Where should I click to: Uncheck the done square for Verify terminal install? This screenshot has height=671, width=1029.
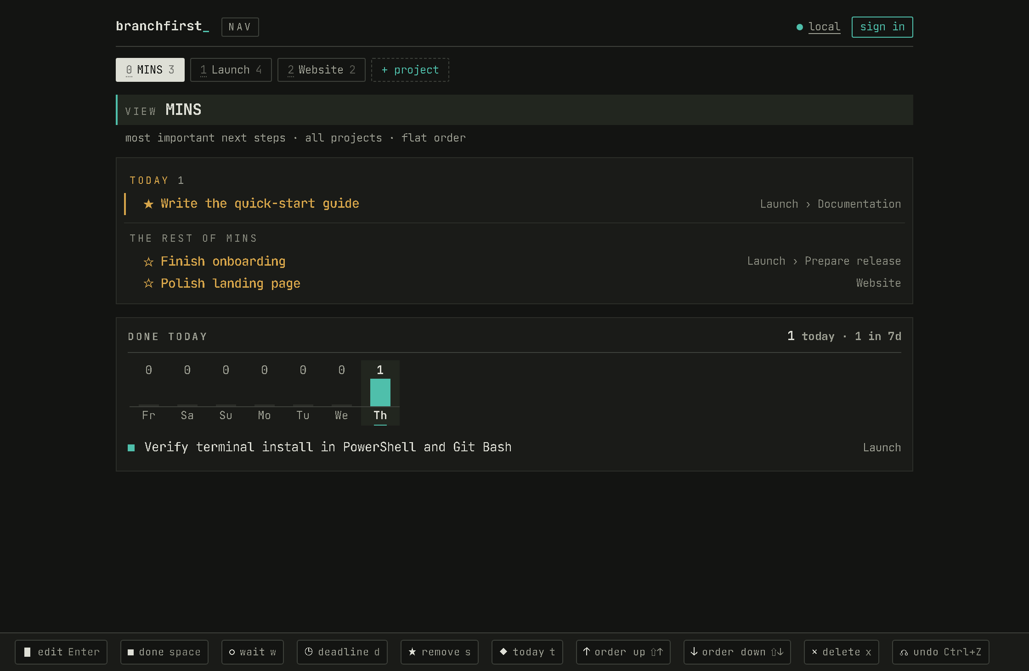[131, 448]
